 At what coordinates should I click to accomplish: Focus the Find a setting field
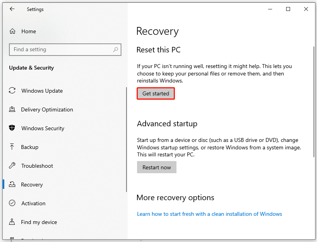[65, 49]
